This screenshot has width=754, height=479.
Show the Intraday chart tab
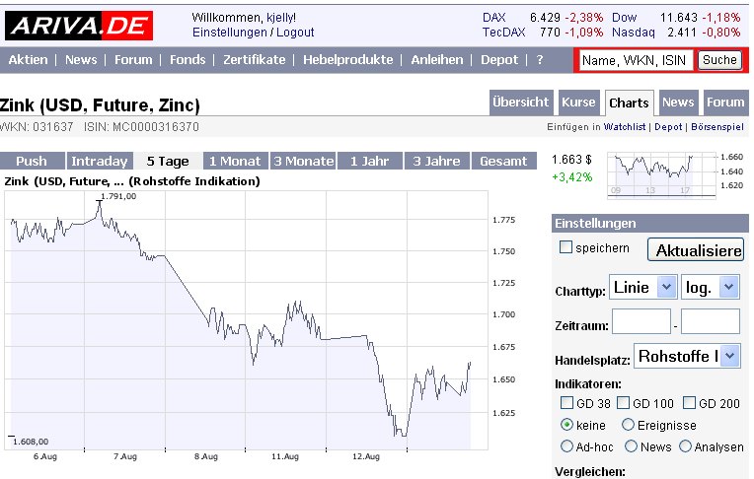click(x=100, y=161)
